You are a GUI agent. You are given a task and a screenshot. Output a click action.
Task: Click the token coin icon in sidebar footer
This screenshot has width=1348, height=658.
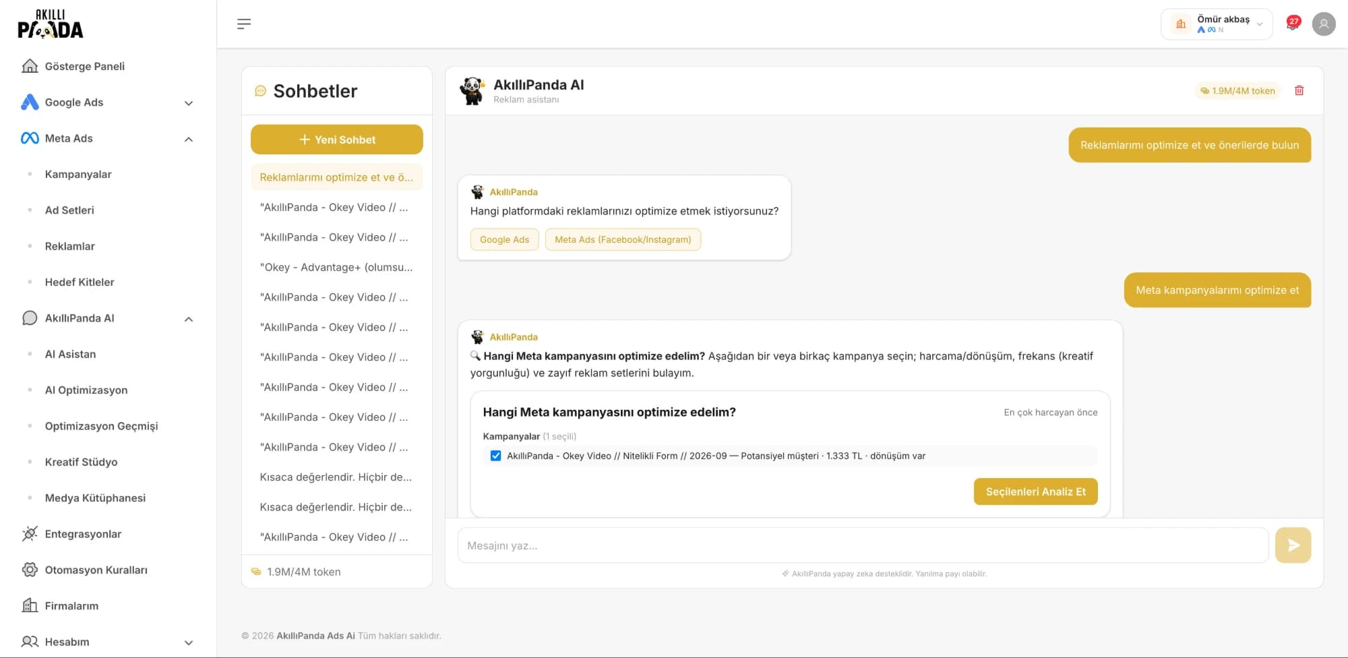pos(256,572)
